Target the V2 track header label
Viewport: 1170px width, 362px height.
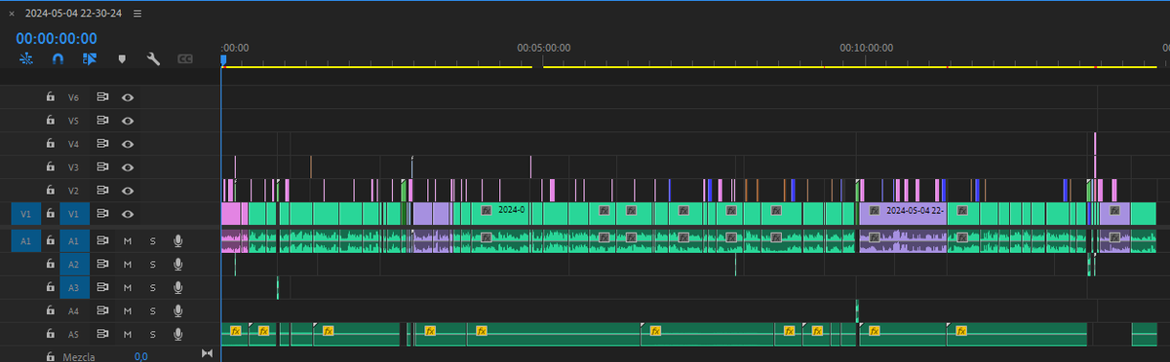pyautogui.click(x=73, y=191)
